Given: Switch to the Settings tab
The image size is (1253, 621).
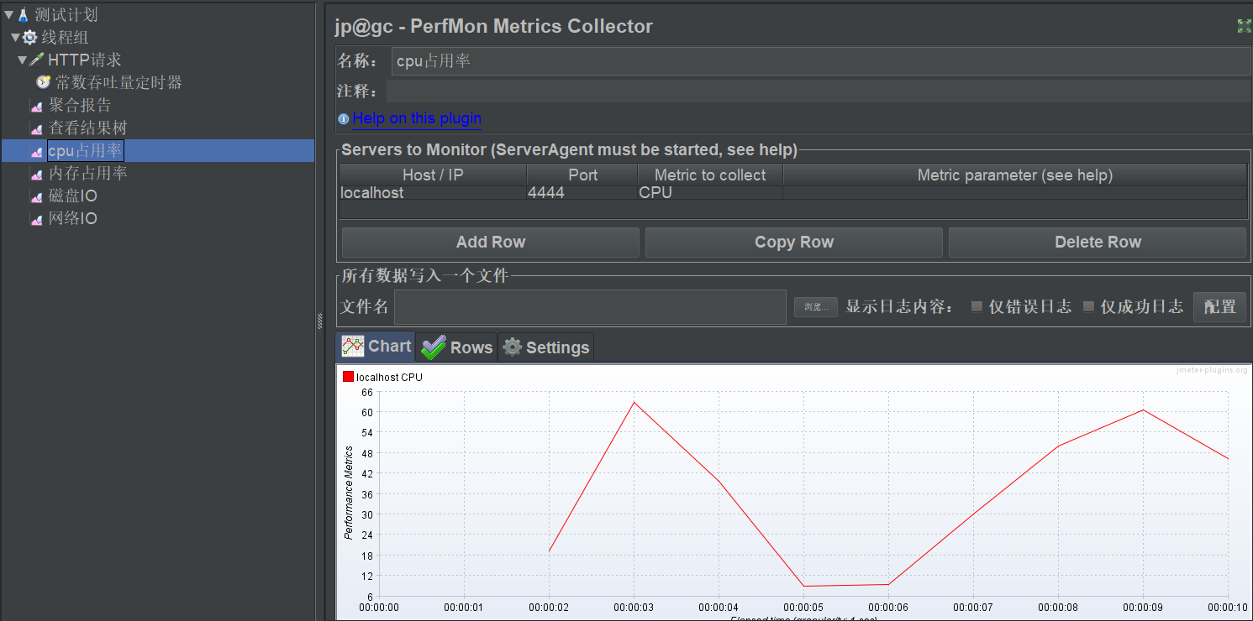Looking at the screenshot, I should click(545, 347).
